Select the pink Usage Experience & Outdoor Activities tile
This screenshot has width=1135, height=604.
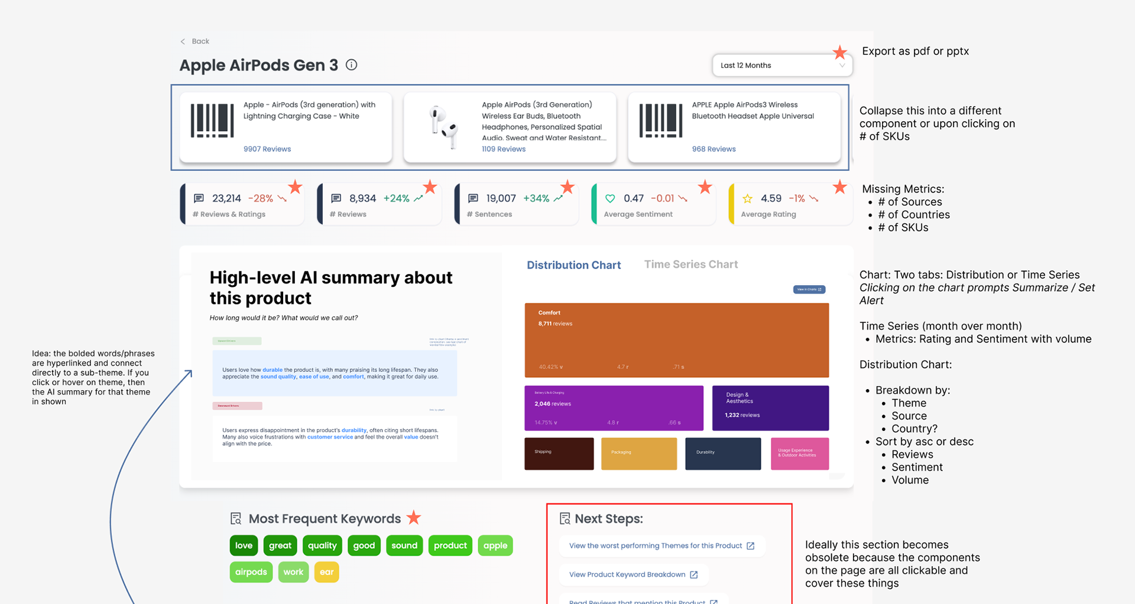pyautogui.click(x=800, y=453)
